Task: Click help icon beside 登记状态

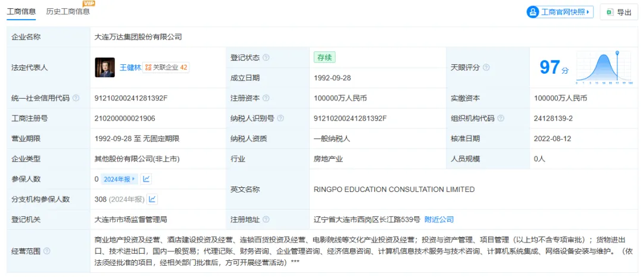Action: click(266, 58)
